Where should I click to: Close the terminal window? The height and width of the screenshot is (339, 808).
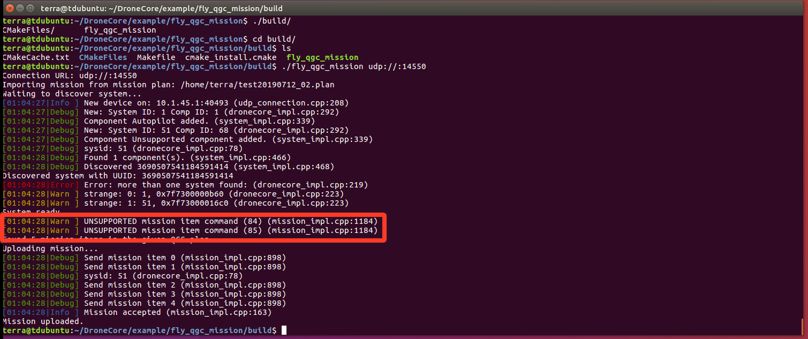point(10,9)
